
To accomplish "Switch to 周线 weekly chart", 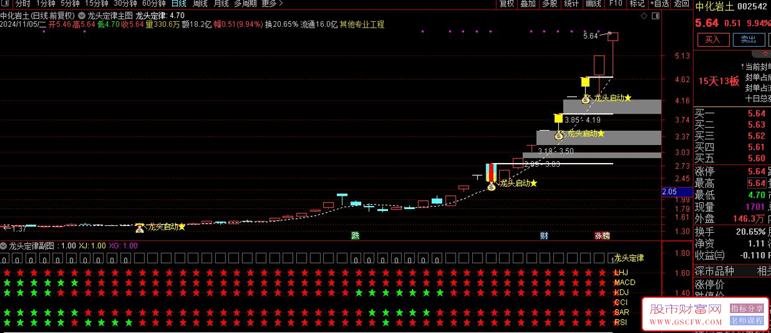I will [x=200, y=4].
